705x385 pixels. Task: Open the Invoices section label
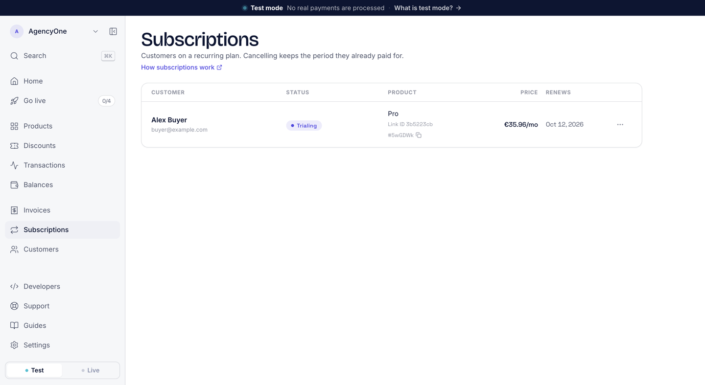(x=37, y=210)
